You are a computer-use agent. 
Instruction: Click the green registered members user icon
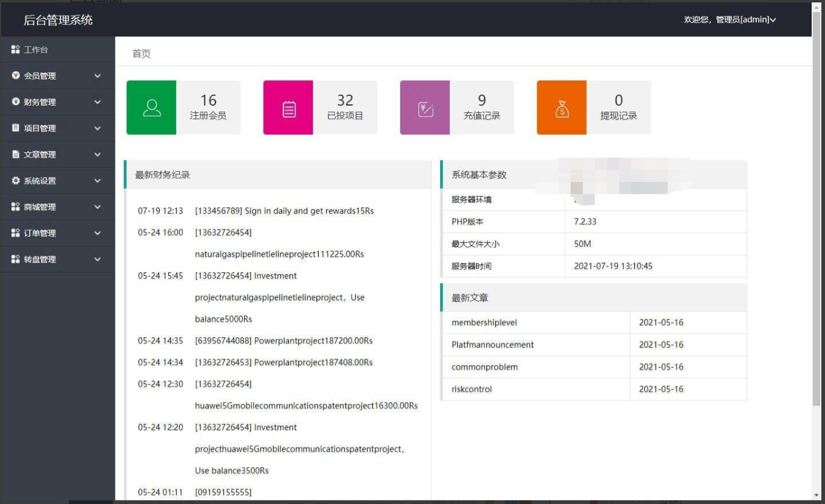click(151, 107)
